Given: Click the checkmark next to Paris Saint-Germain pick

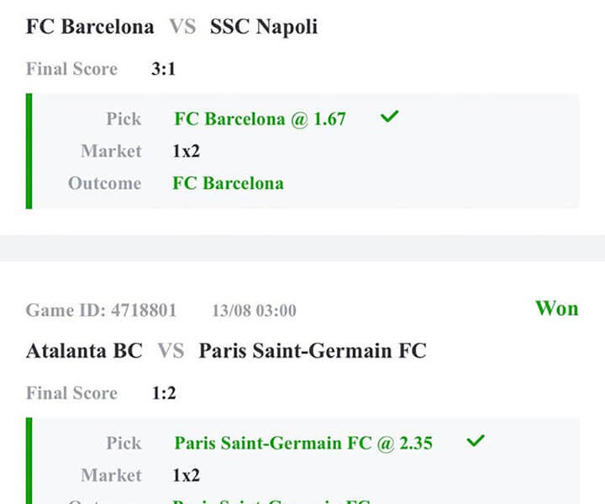Looking at the screenshot, I should 476,441.
